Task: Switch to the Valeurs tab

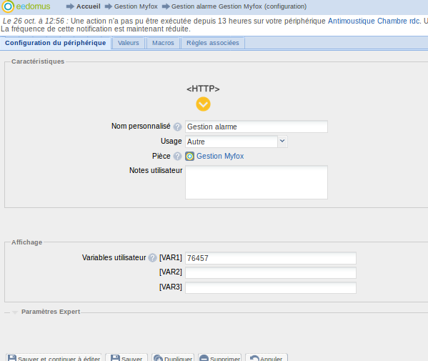Action: pos(129,43)
